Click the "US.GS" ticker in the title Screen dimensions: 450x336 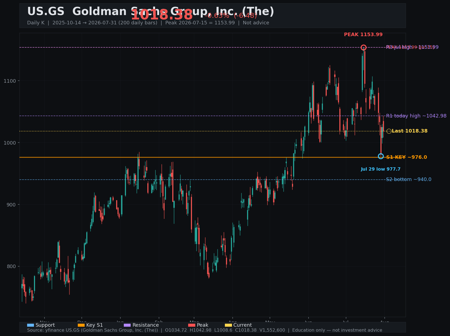coord(46,12)
